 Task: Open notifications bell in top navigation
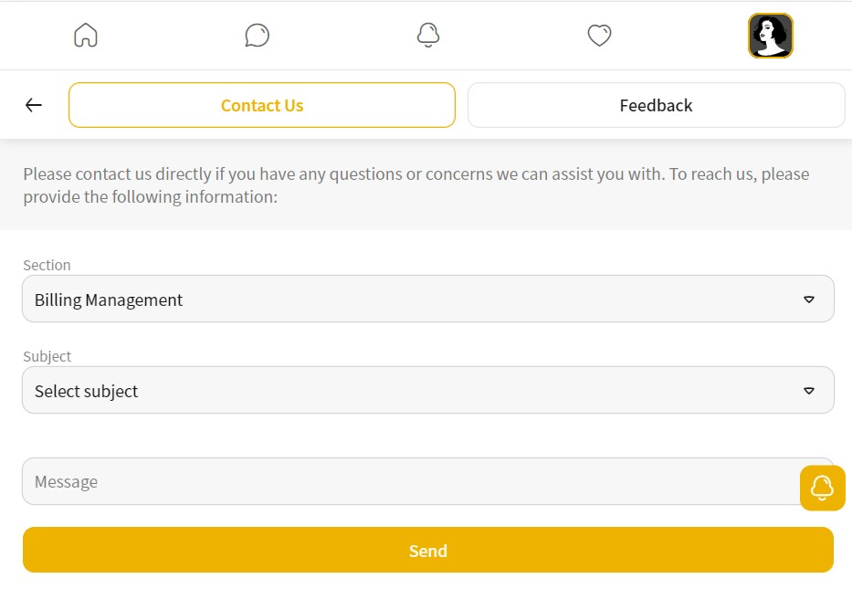tap(427, 36)
